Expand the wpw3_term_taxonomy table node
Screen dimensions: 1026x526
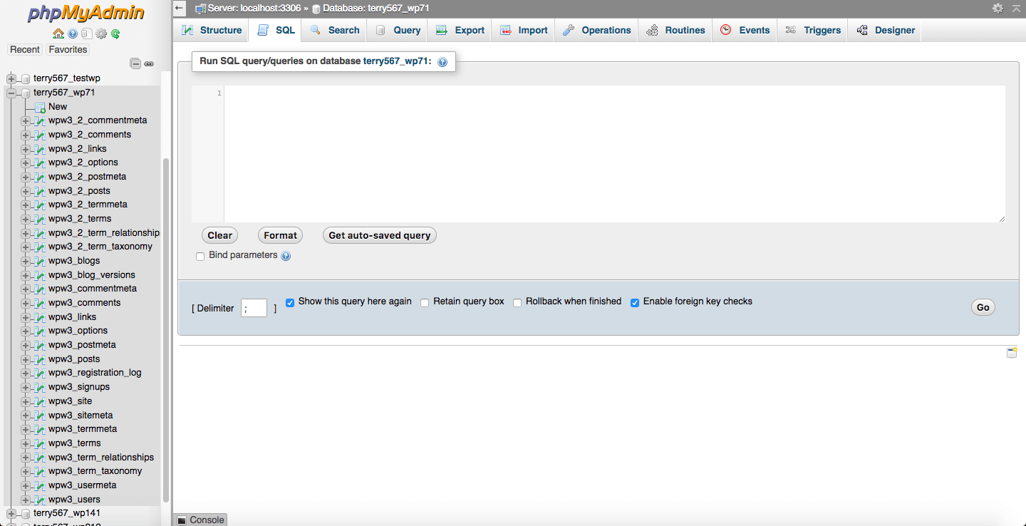(26, 471)
